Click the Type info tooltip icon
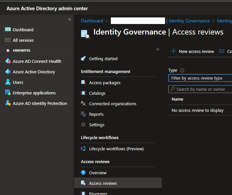The height and width of the screenshot is (195, 232). tap(182, 70)
